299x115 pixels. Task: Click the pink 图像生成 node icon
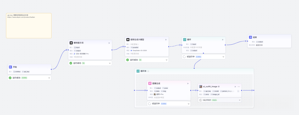pyautogui.click(x=150, y=83)
